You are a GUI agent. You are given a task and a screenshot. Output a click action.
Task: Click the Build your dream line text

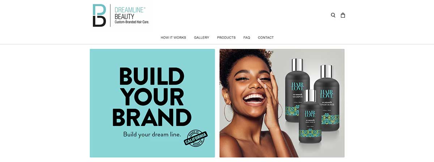[152, 134]
